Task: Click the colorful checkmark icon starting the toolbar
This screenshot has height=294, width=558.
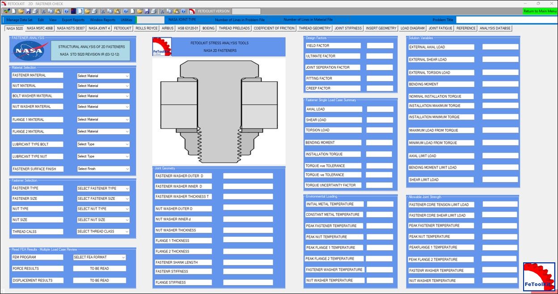Action: 7,11
